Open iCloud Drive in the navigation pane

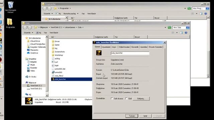tap(33, 41)
